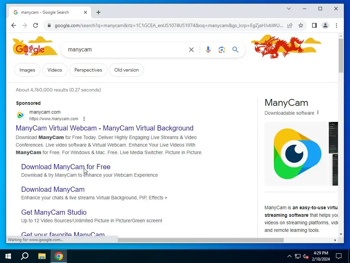Open the Download ManyCam for Free link
This screenshot has height=263, width=350.
[66, 167]
